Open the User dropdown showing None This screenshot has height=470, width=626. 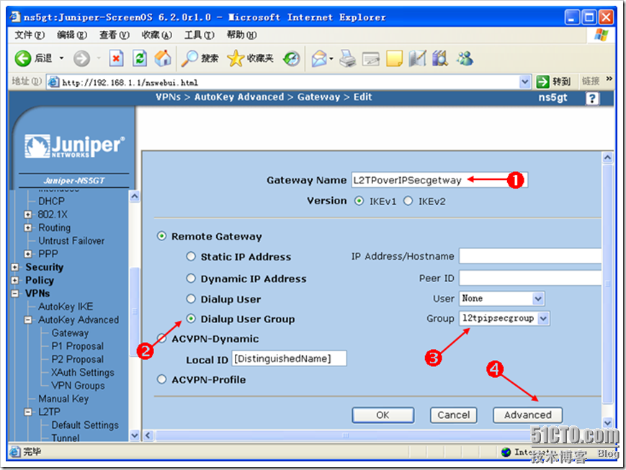(502, 299)
